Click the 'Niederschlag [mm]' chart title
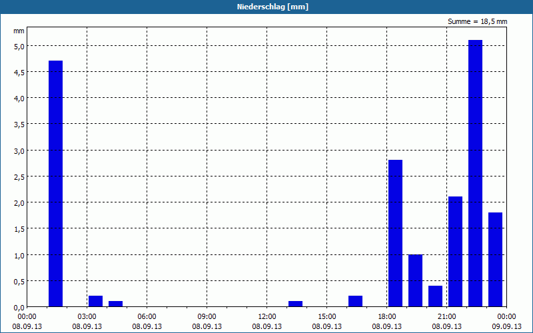533x333 pixels. coord(272,7)
